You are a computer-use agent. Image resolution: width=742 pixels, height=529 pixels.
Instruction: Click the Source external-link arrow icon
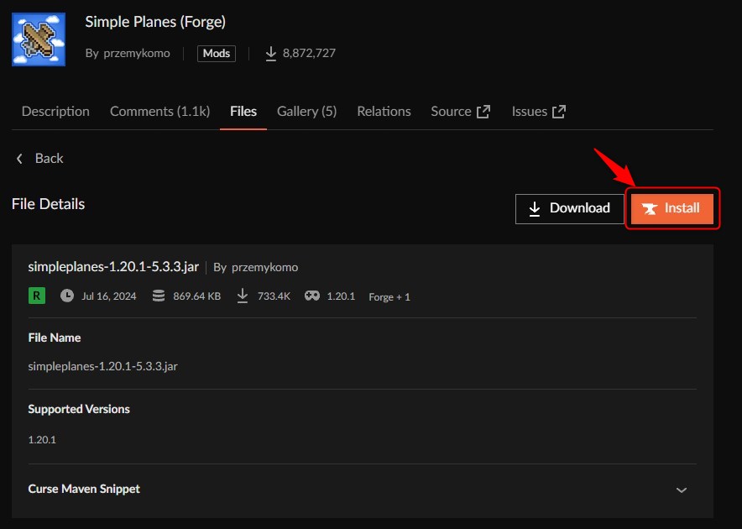point(483,112)
